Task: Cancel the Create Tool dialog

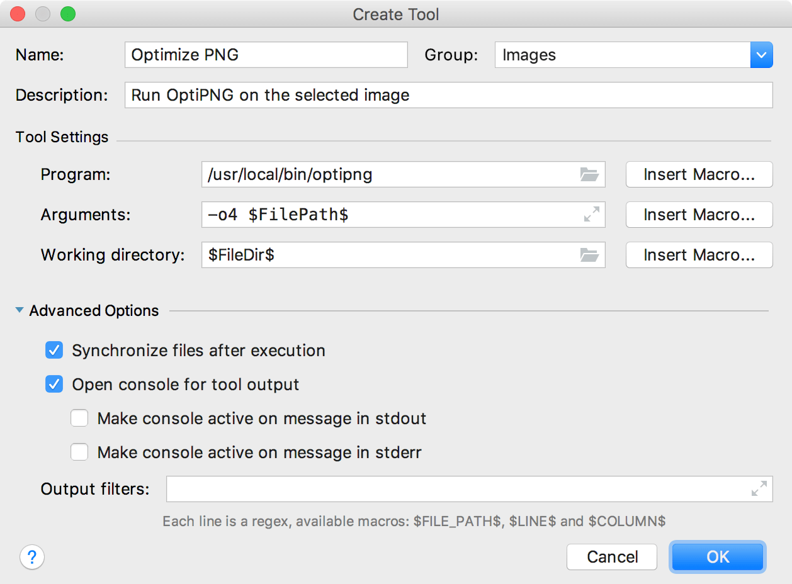Action: [612, 557]
